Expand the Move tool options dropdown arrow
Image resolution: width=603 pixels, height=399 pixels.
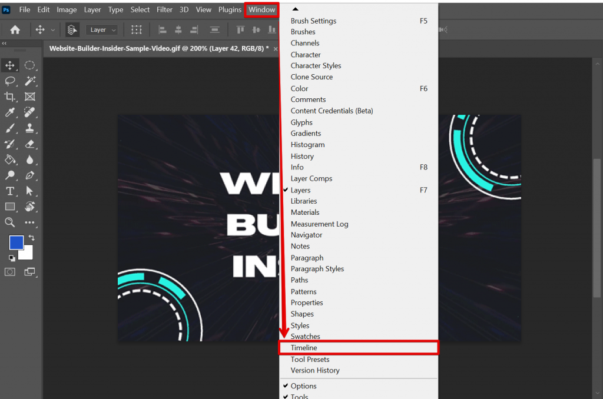pos(52,29)
